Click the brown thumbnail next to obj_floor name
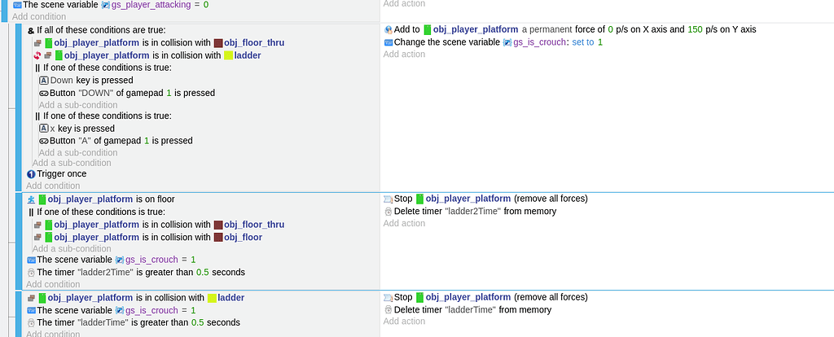834x337 pixels. click(218, 237)
